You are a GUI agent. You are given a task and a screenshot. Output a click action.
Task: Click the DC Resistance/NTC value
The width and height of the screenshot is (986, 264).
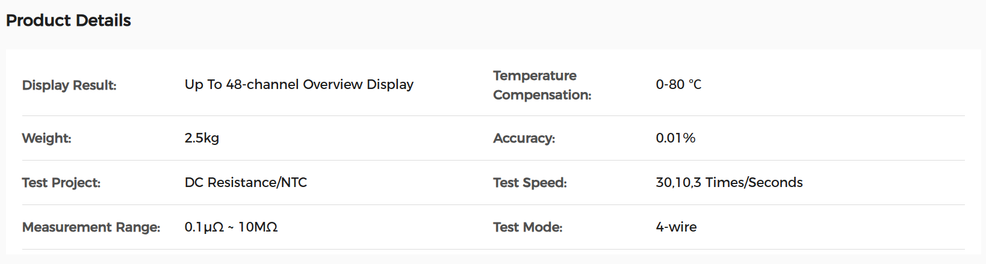click(246, 183)
